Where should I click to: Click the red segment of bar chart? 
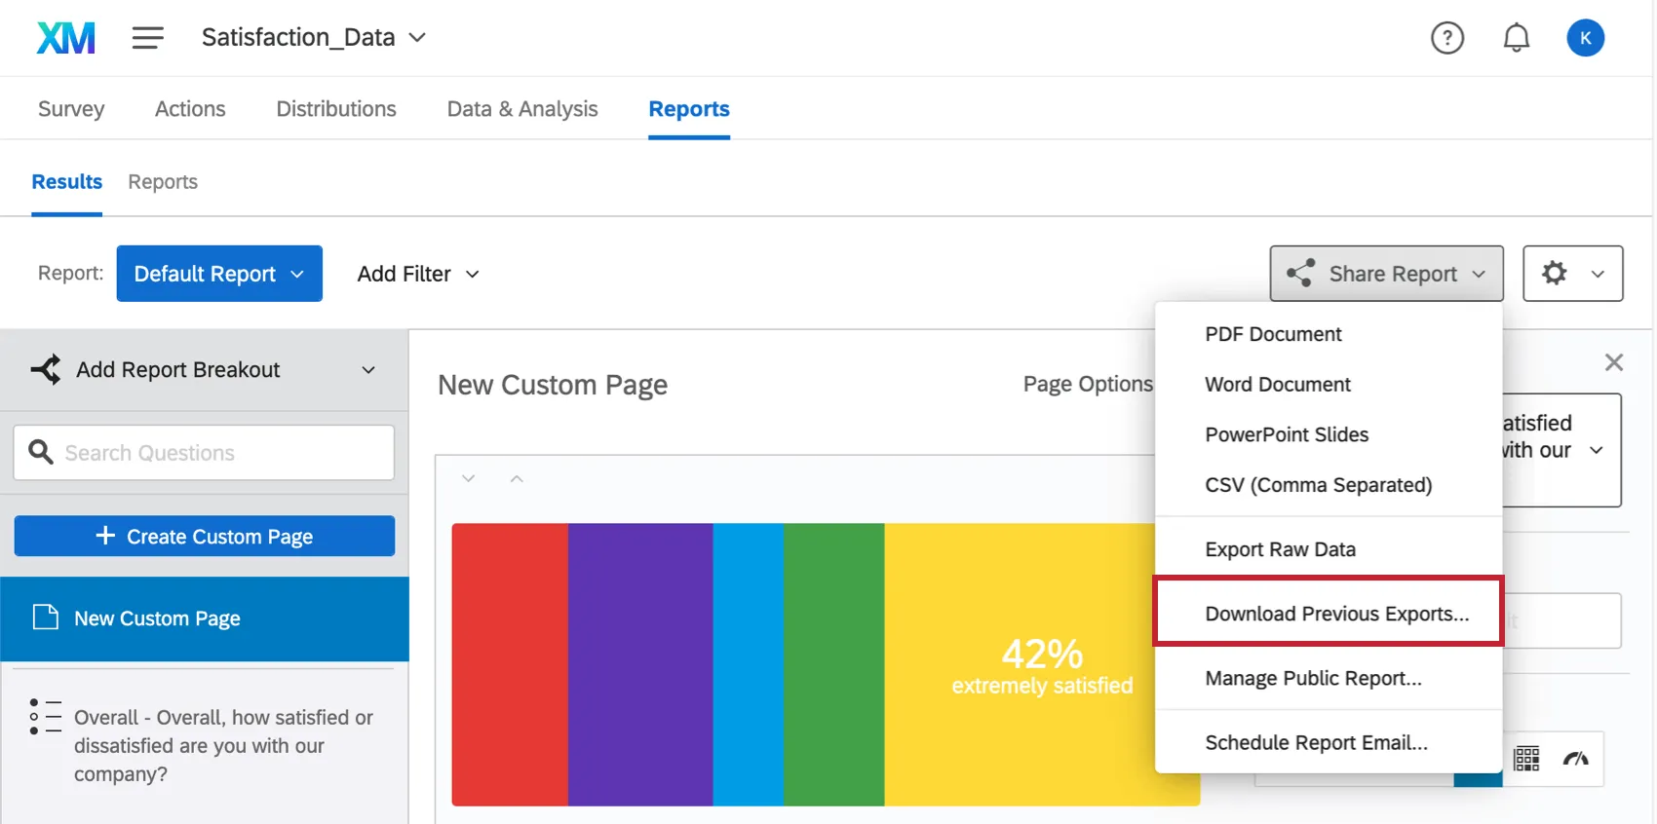click(x=510, y=664)
